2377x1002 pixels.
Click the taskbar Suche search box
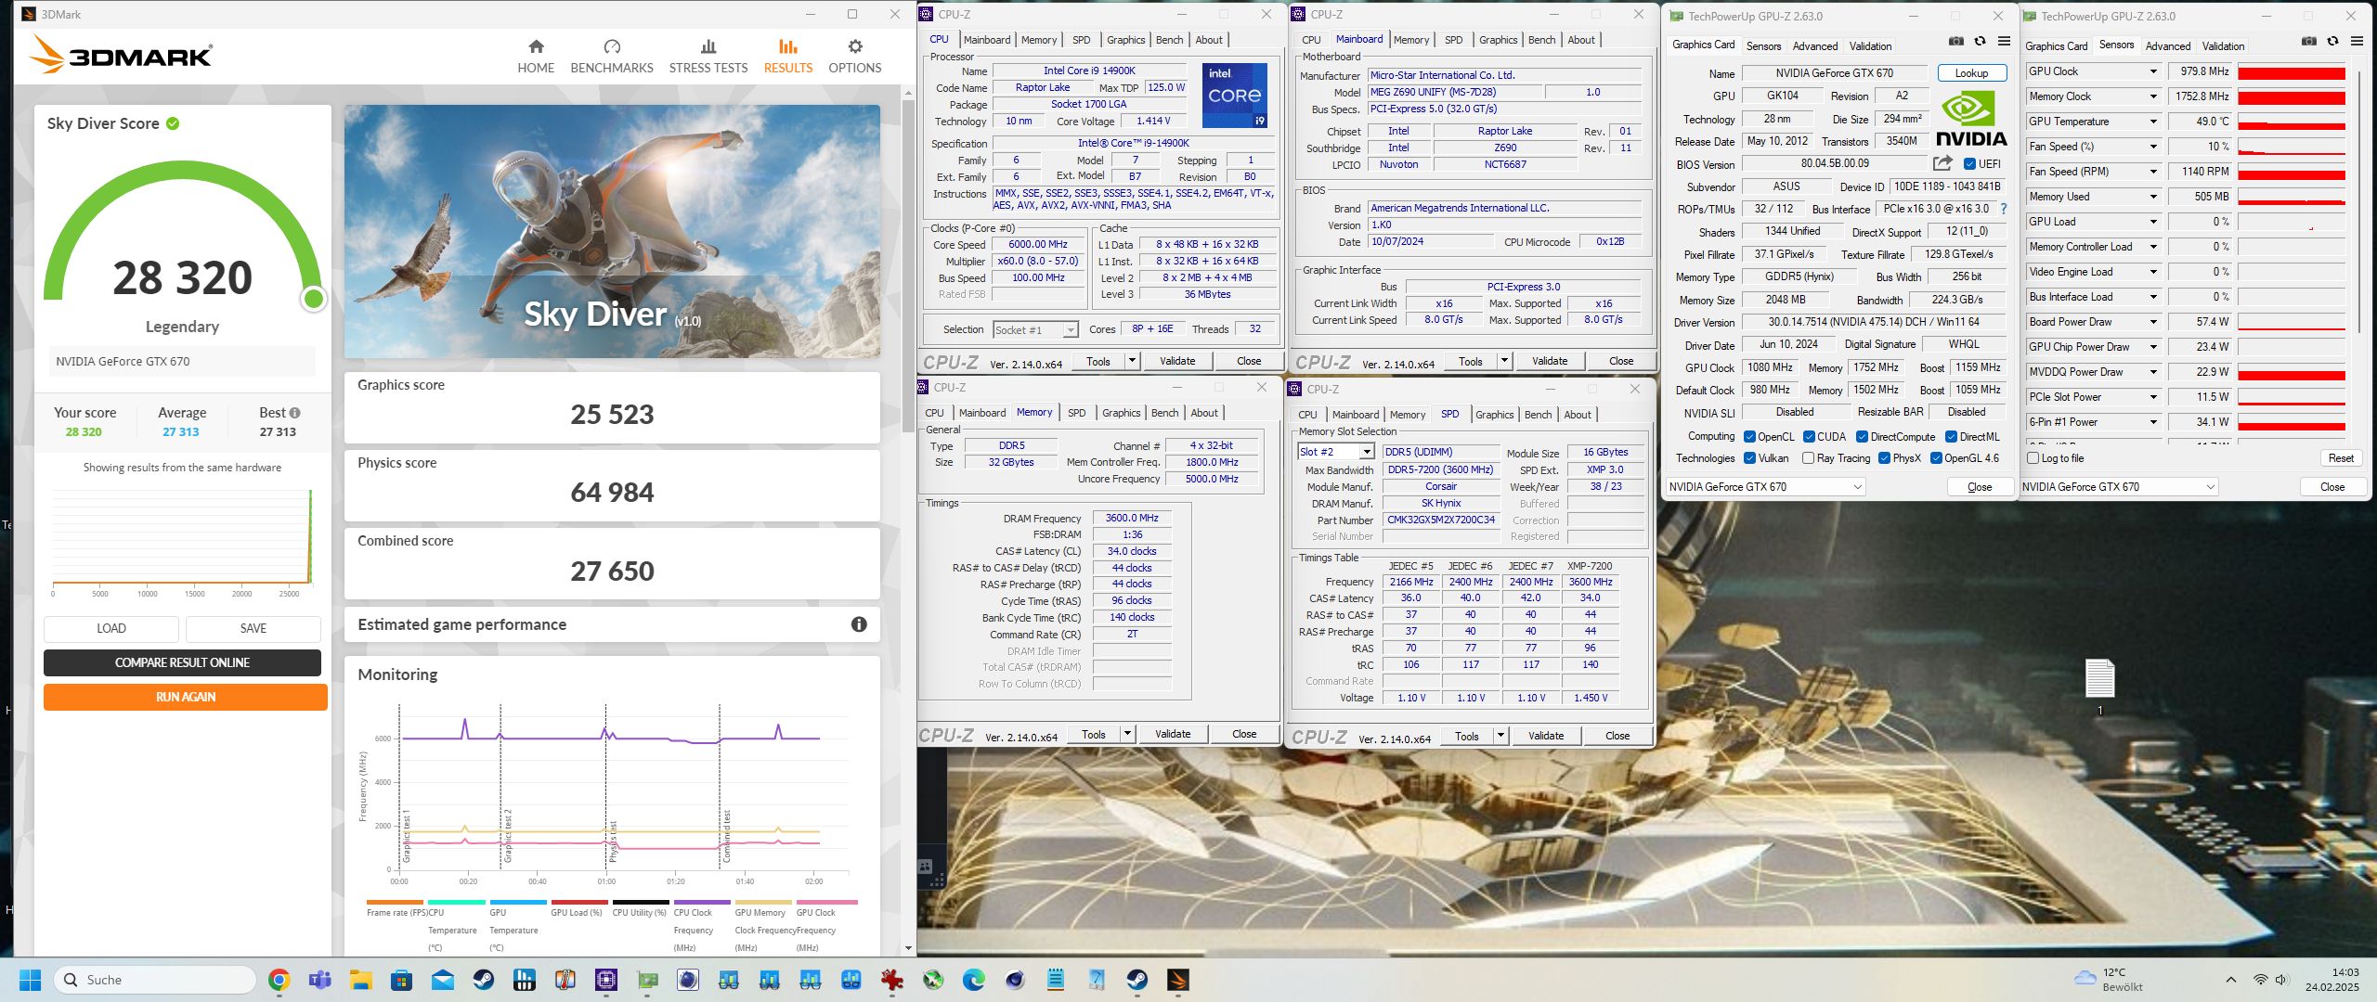pos(155,980)
